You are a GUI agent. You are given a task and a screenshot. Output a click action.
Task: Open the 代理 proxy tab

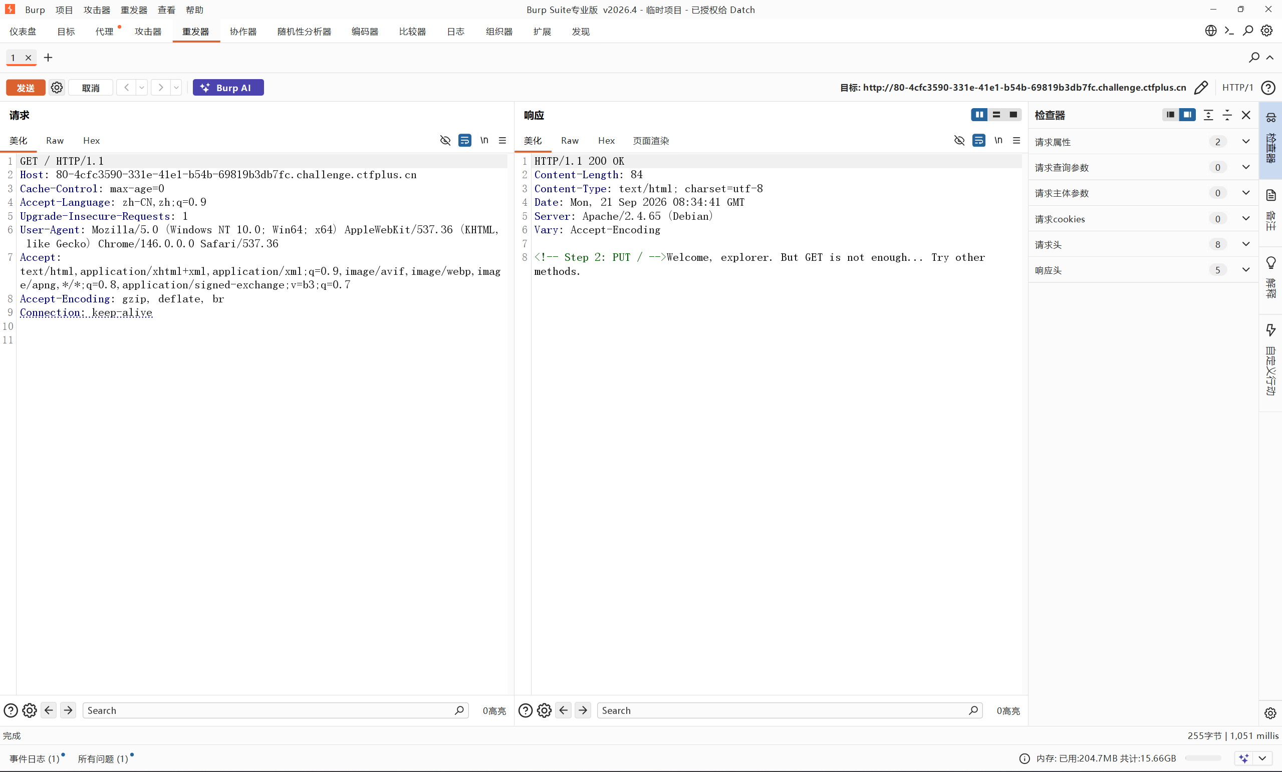click(104, 31)
